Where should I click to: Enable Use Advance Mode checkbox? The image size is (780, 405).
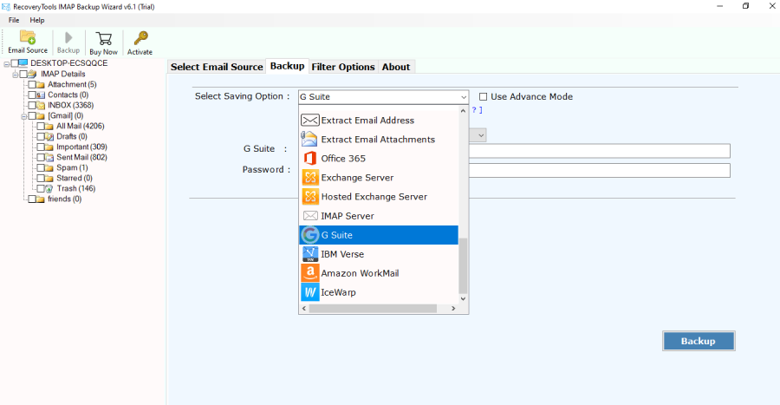point(484,97)
